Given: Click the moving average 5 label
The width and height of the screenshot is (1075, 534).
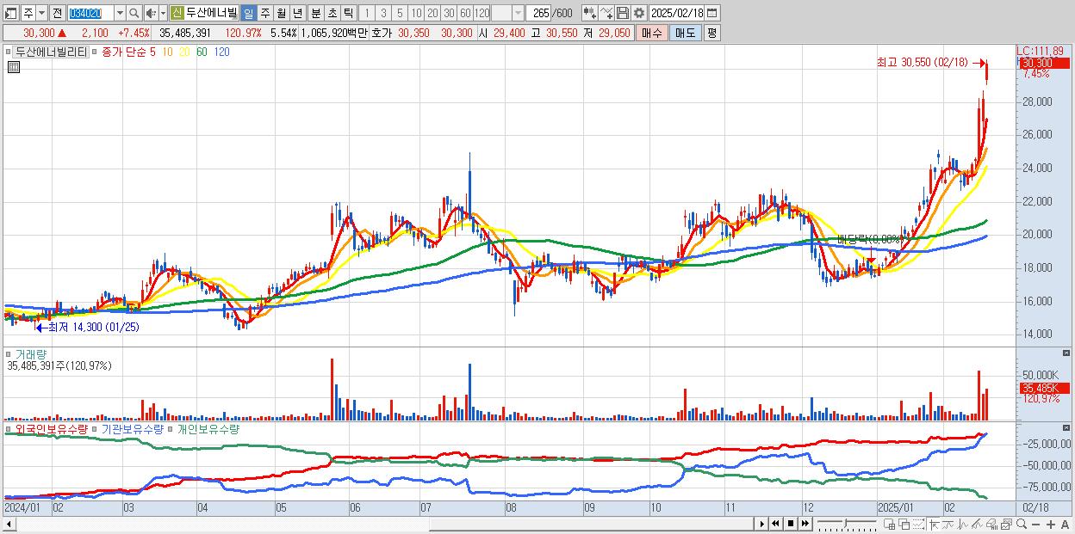Looking at the screenshot, I should pos(152,52).
